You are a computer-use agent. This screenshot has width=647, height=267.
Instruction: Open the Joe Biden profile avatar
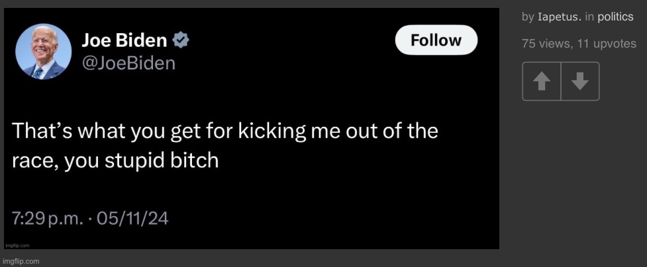coord(44,52)
